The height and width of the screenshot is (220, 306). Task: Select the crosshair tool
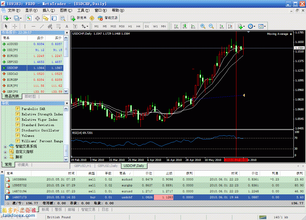pyautogui.click(x=15, y=26)
